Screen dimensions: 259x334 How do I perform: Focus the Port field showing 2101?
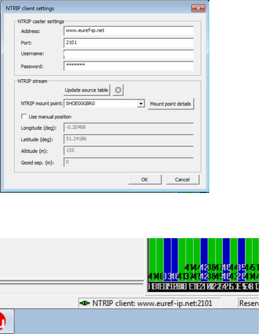[129, 43]
